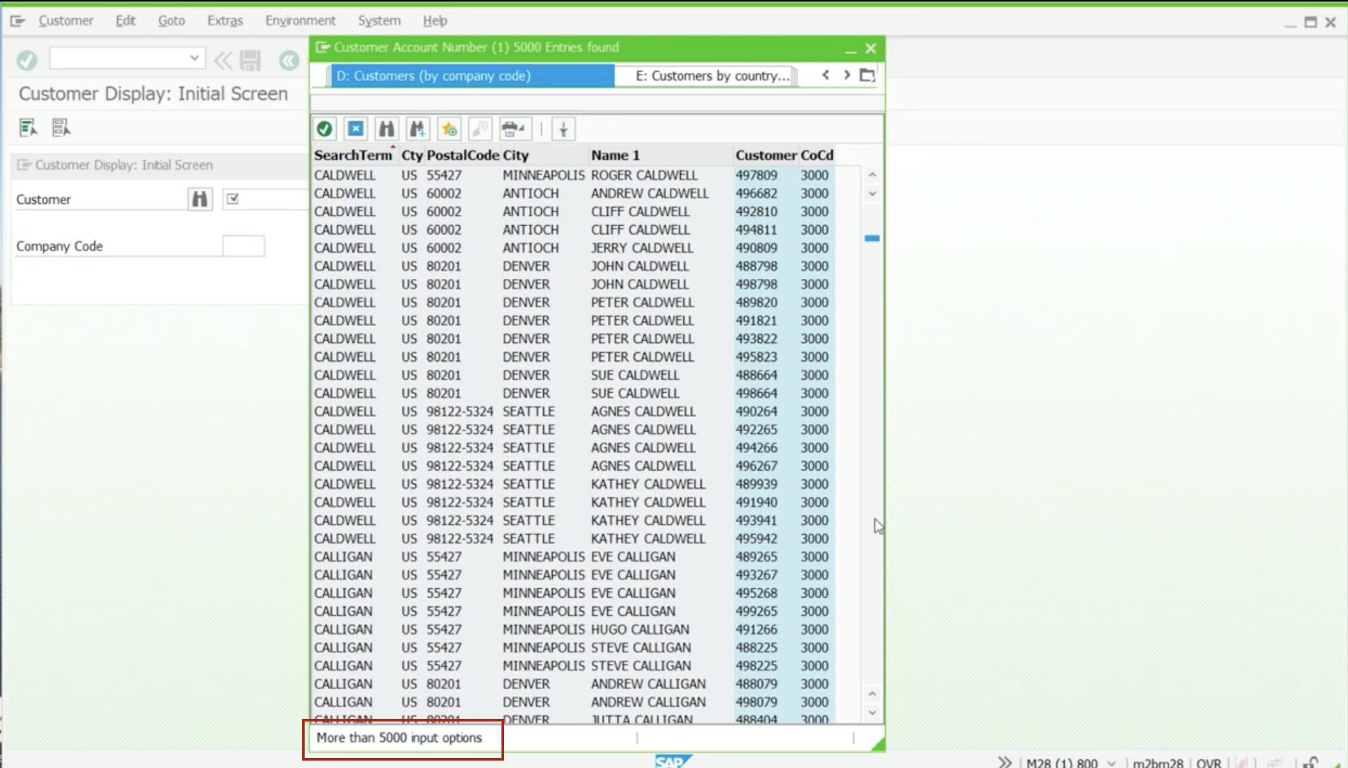
Task: Open the Extras menu
Action: [x=225, y=21]
